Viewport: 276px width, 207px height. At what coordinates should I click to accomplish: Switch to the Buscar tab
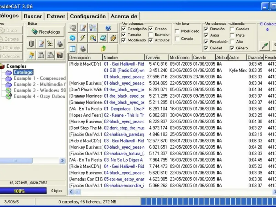33,16
